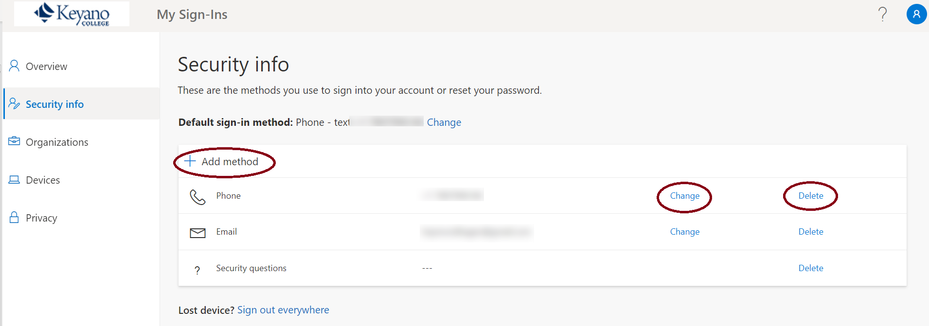Click the Organizations briefcase icon

[14, 141]
